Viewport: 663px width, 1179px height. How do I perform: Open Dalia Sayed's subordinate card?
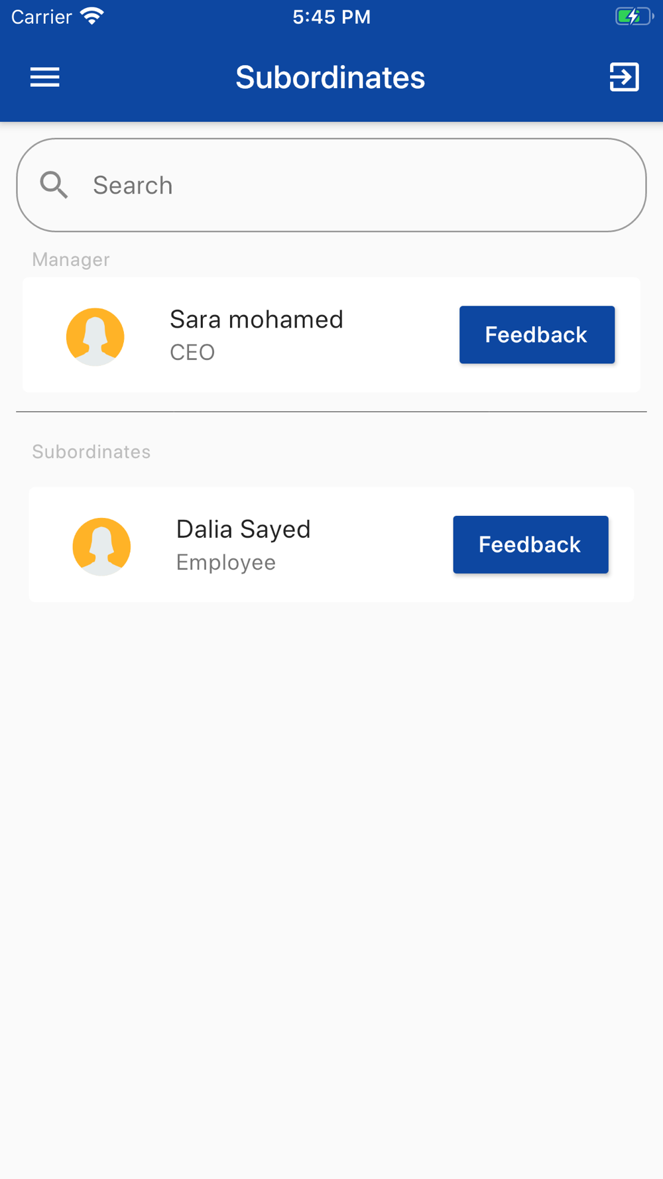click(x=331, y=545)
